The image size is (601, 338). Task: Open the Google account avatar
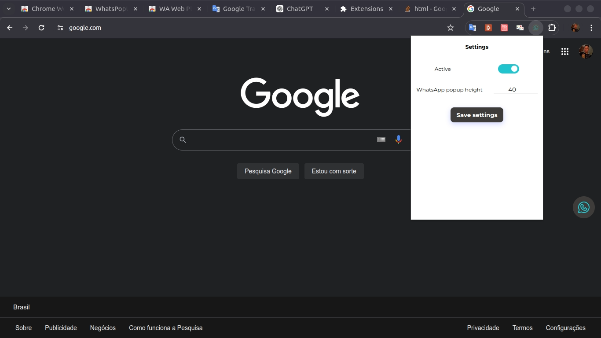click(586, 51)
